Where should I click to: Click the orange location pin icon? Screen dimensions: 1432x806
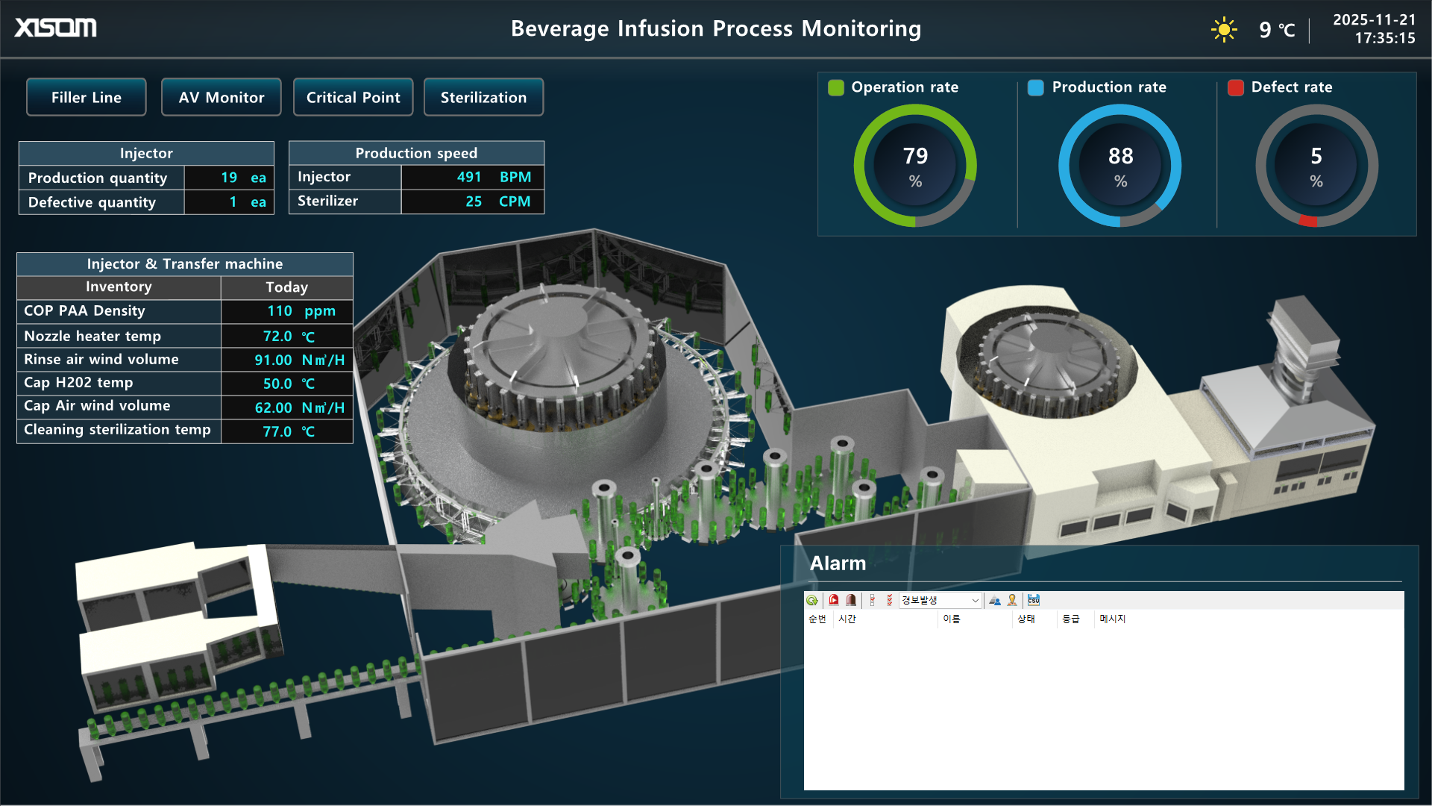click(x=1012, y=600)
